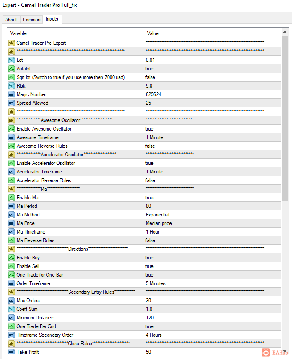This screenshot has width=292, height=359.
Task: Toggle Awesome Reverse Rules value
Action: click(x=213, y=146)
